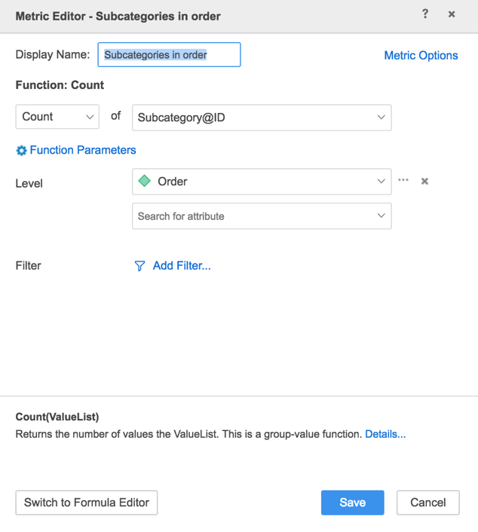The image size is (478, 532).
Task: Switch to Formula Editor
Action: [x=87, y=503]
